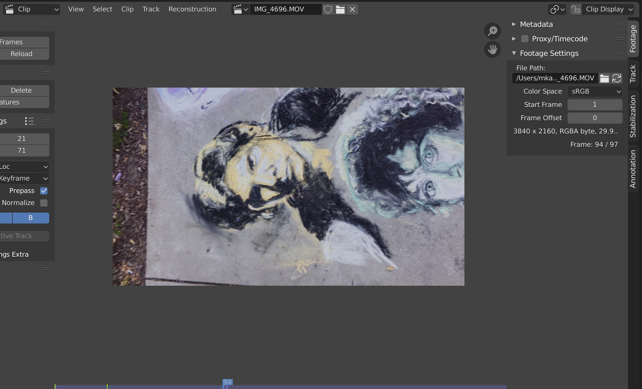Disable the Prepass checkbox
This screenshot has width=642, height=389.
44,191
